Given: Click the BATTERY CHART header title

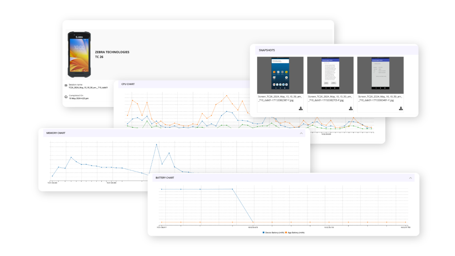Looking at the screenshot, I should 165,178.
